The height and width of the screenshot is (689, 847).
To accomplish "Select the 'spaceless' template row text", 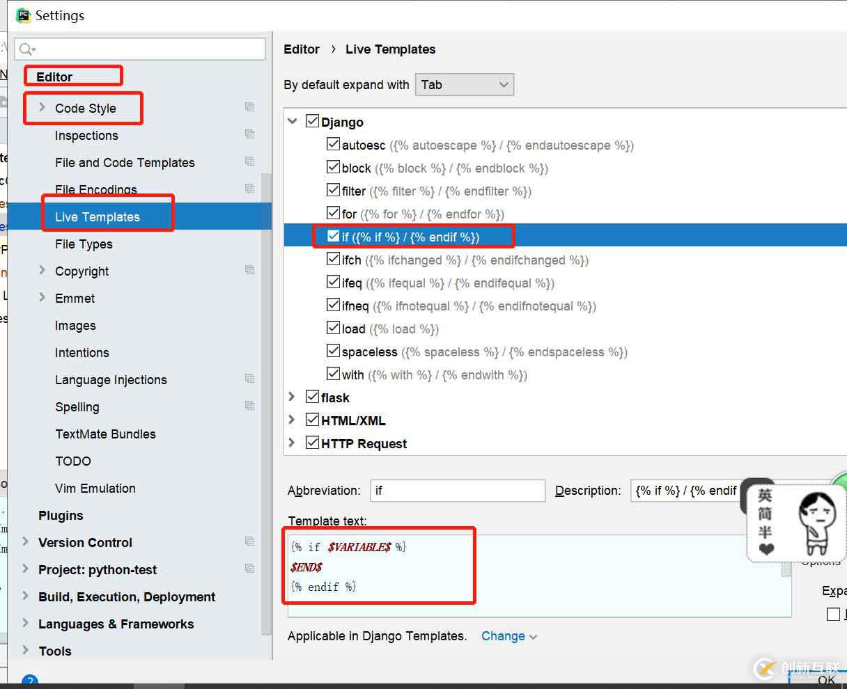I will tap(485, 352).
